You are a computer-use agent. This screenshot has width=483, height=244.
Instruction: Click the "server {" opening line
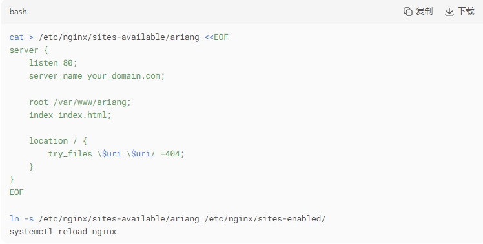(x=28, y=50)
